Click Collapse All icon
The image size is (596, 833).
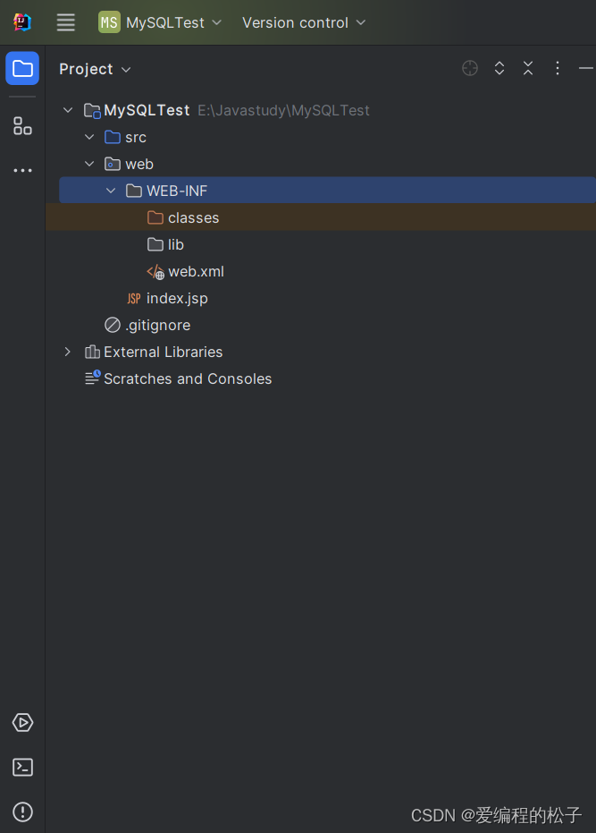coord(528,68)
